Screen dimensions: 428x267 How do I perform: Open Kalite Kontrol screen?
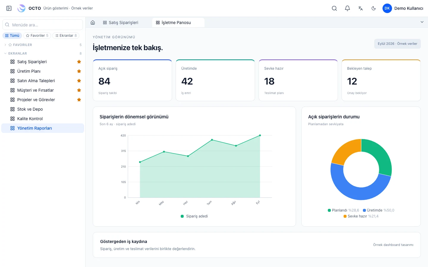[43, 119]
